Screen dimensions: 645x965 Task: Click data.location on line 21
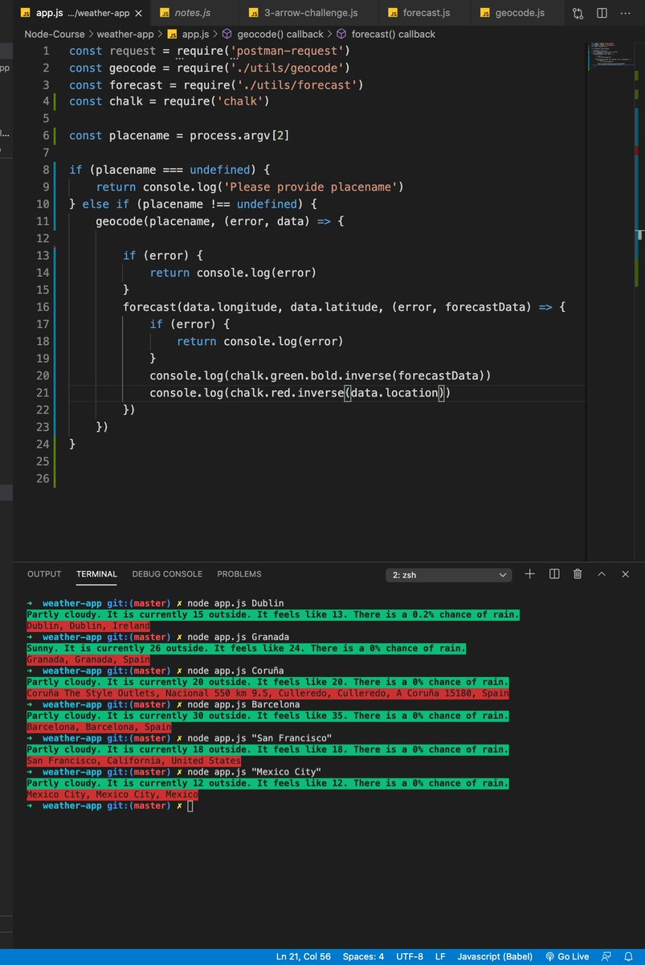394,392
